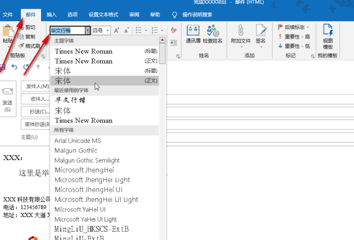The width and height of the screenshot is (354, 240).
Task: Choose Malgun Gothic font
Action: point(105,150)
